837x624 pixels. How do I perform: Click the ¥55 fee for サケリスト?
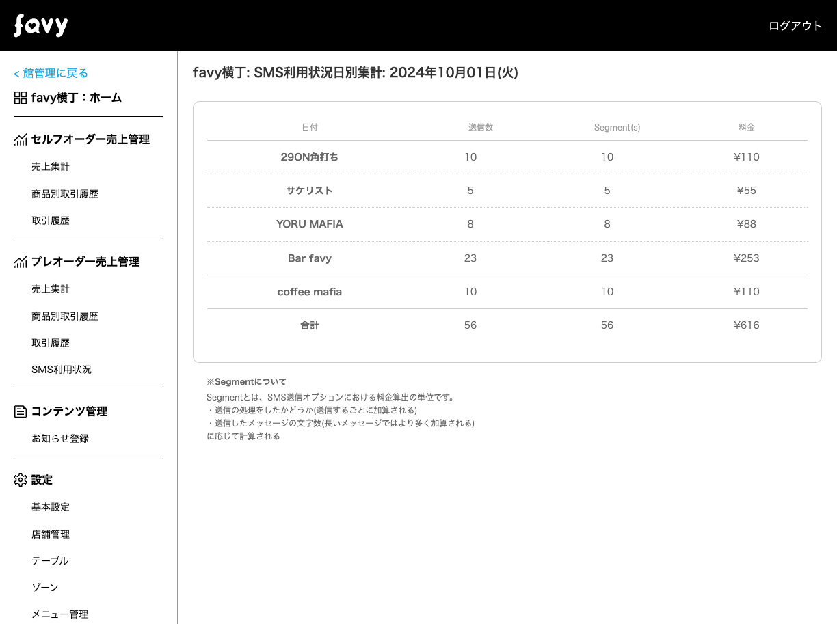(x=747, y=191)
